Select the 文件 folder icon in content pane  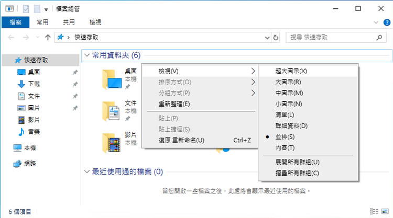[x=111, y=111]
